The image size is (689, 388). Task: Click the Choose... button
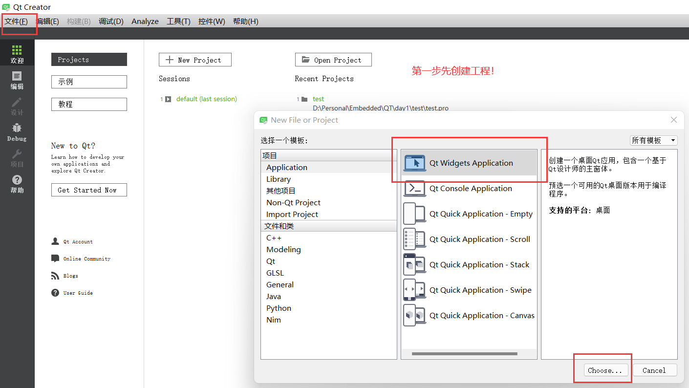pos(605,370)
